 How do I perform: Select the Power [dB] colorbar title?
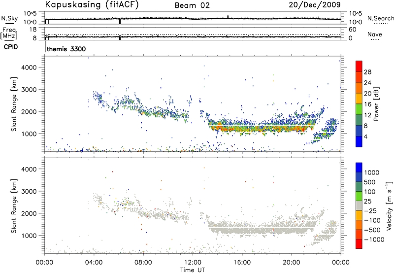[376, 104]
